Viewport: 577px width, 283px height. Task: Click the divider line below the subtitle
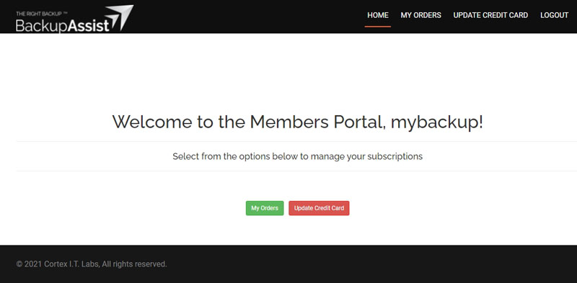[296, 171]
